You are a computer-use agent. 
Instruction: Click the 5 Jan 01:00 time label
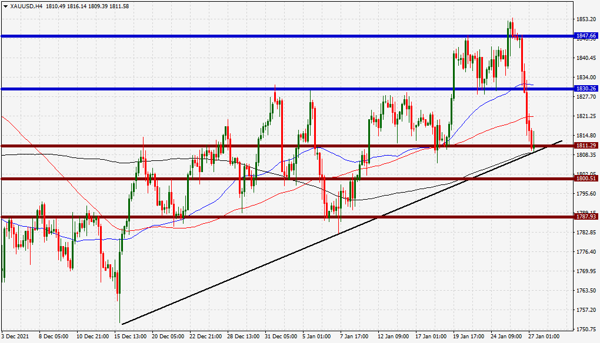tap(317, 337)
